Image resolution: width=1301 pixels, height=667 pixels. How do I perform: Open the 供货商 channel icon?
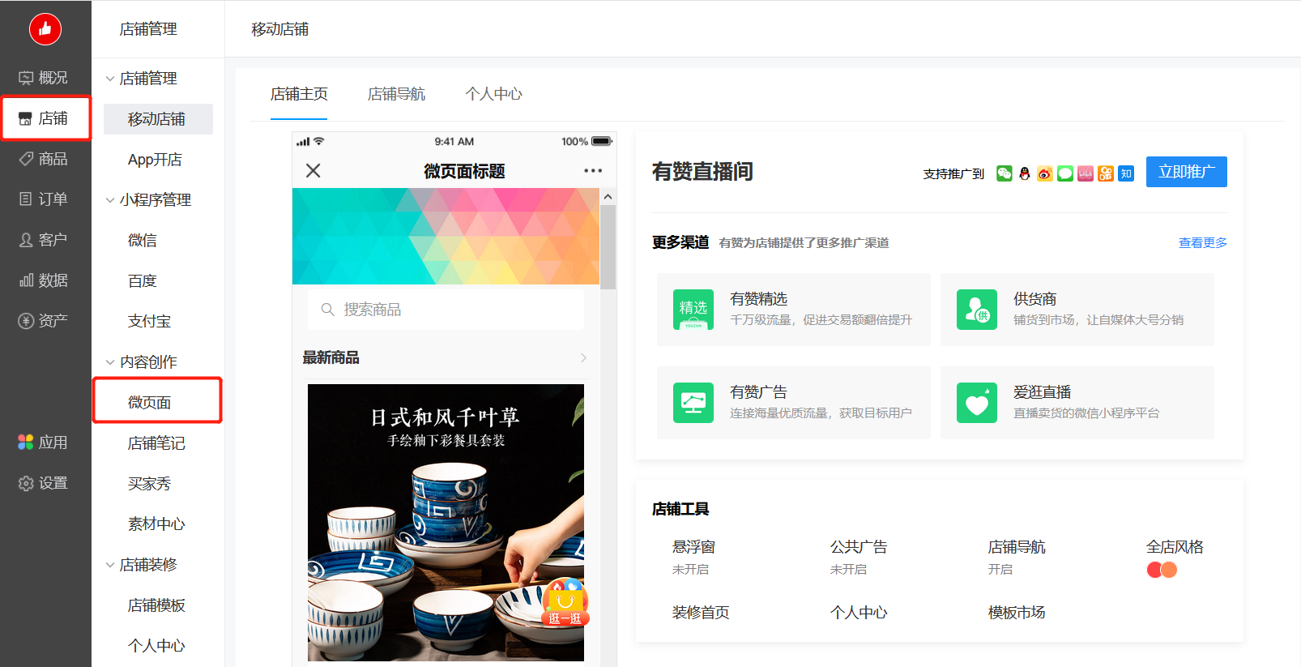pos(977,310)
